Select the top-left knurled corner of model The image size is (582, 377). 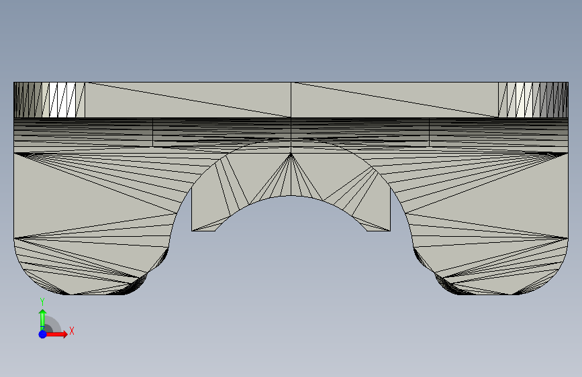(x=50, y=100)
